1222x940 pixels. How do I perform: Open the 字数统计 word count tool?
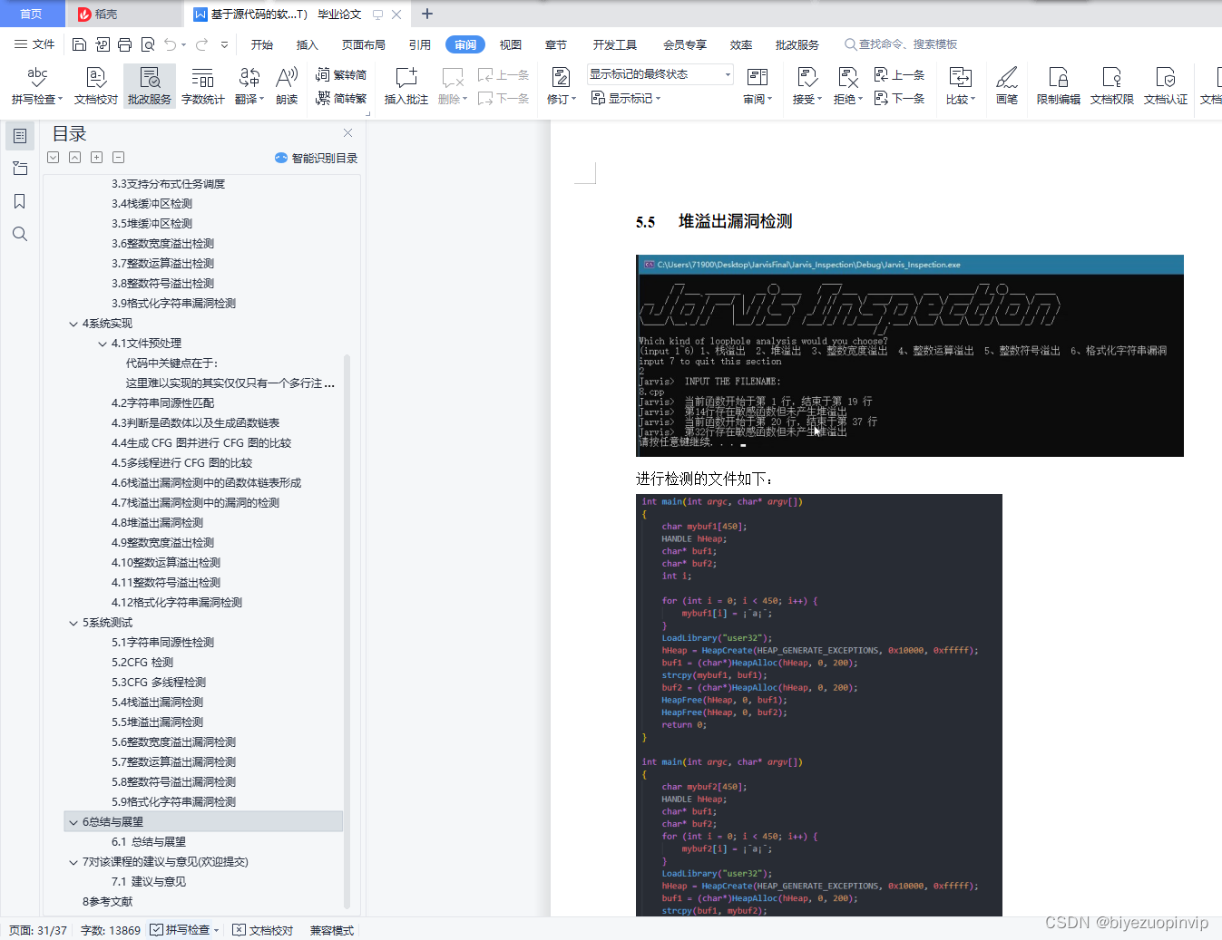click(202, 86)
